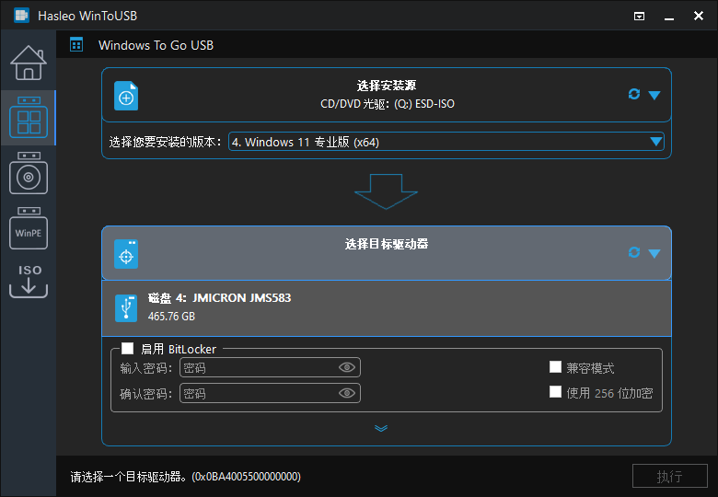Show password in the 输入密码 field

pyautogui.click(x=347, y=367)
